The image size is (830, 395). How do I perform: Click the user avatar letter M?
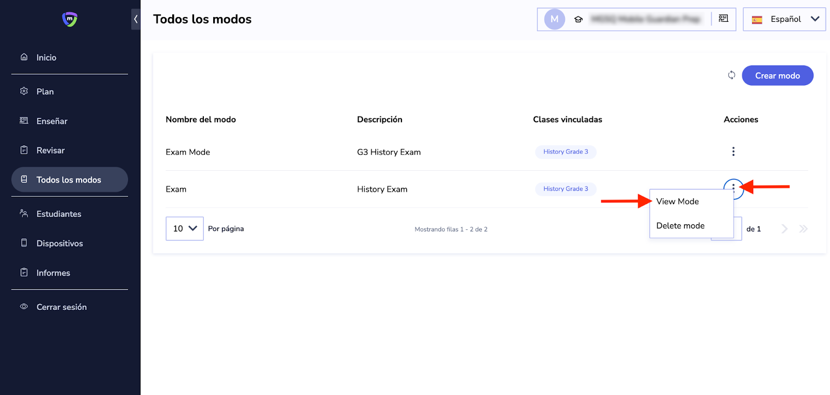(x=554, y=19)
